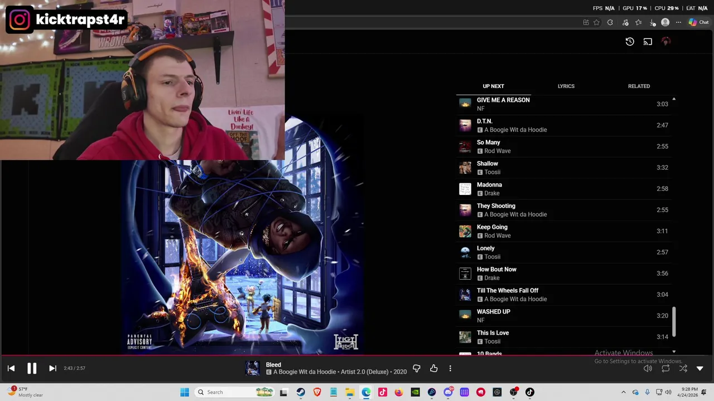
Task: Seek using the red playback progress bar
Action: 357,355
